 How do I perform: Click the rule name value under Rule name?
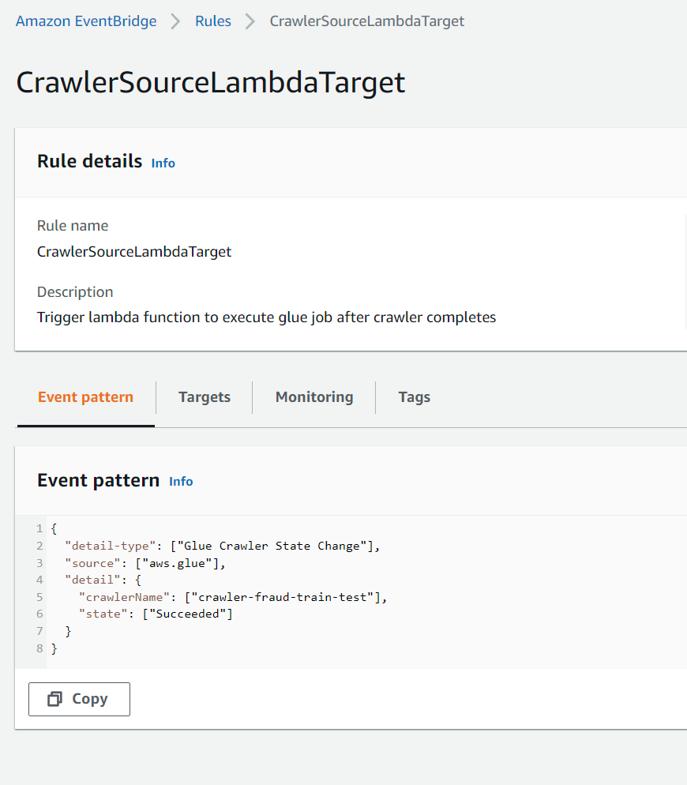click(134, 252)
